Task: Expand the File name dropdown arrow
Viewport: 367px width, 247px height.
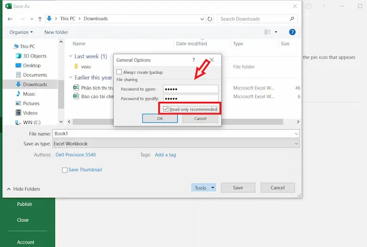Action: click(x=296, y=133)
